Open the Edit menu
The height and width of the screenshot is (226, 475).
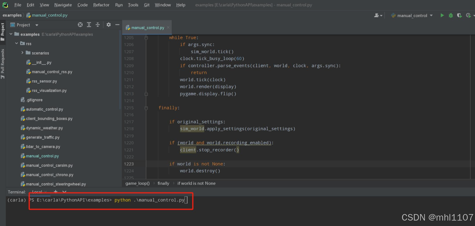[30, 5]
